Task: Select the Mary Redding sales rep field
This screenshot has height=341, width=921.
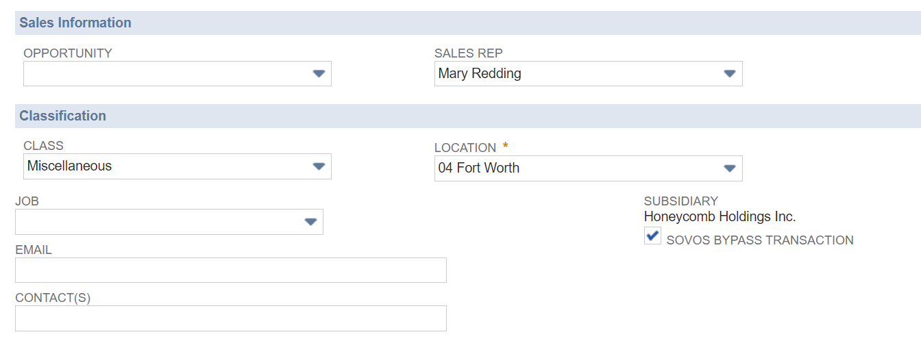Action: pyautogui.click(x=576, y=74)
